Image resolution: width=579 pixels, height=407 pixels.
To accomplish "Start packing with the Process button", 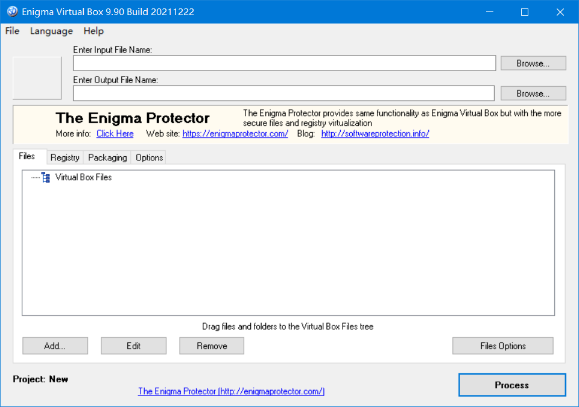I will click(x=511, y=385).
